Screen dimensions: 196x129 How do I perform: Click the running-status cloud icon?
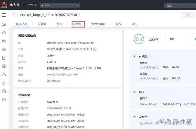pos(139,39)
